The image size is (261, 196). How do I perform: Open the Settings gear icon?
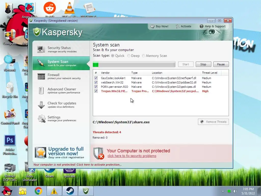coord(42,119)
